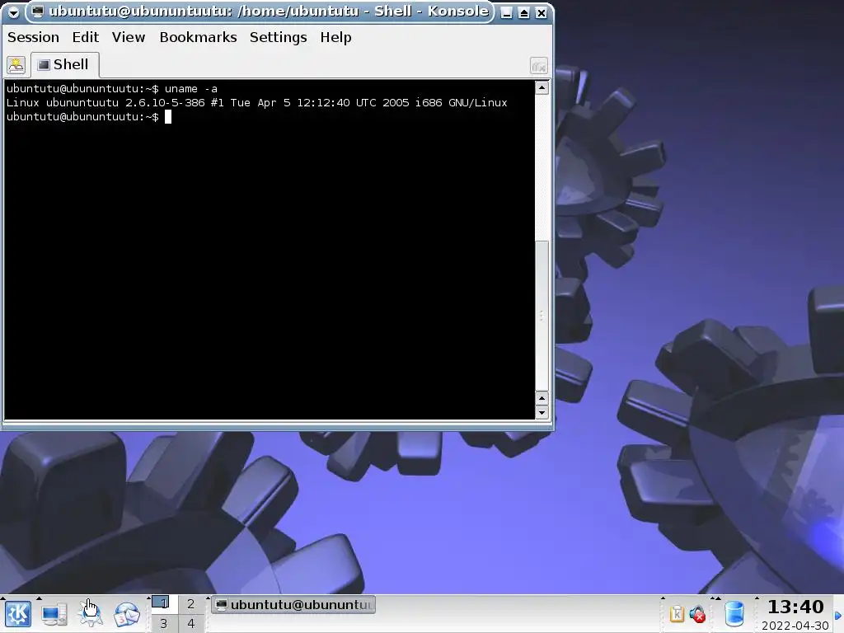Open the Klipper clipboard tray icon
The image size is (844, 633).
tap(677, 613)
